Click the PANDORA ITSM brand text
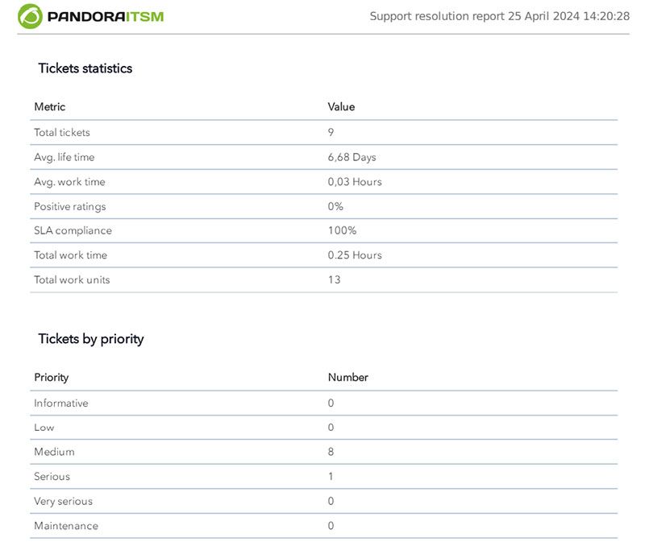Viewport: 645px width, 542px height. 106,17
